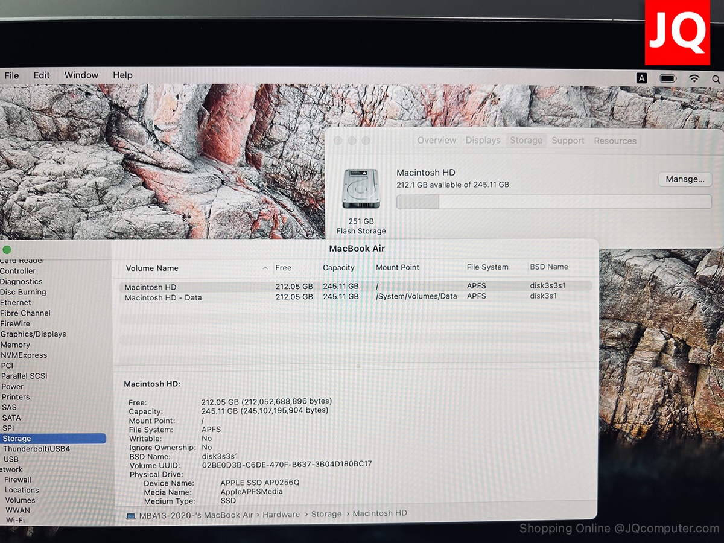This screenshot has width=724, height=543.
Task: Click the /System/Volumes/Data mount point cell
Action: pyautogui.click(x=416, y=296)
